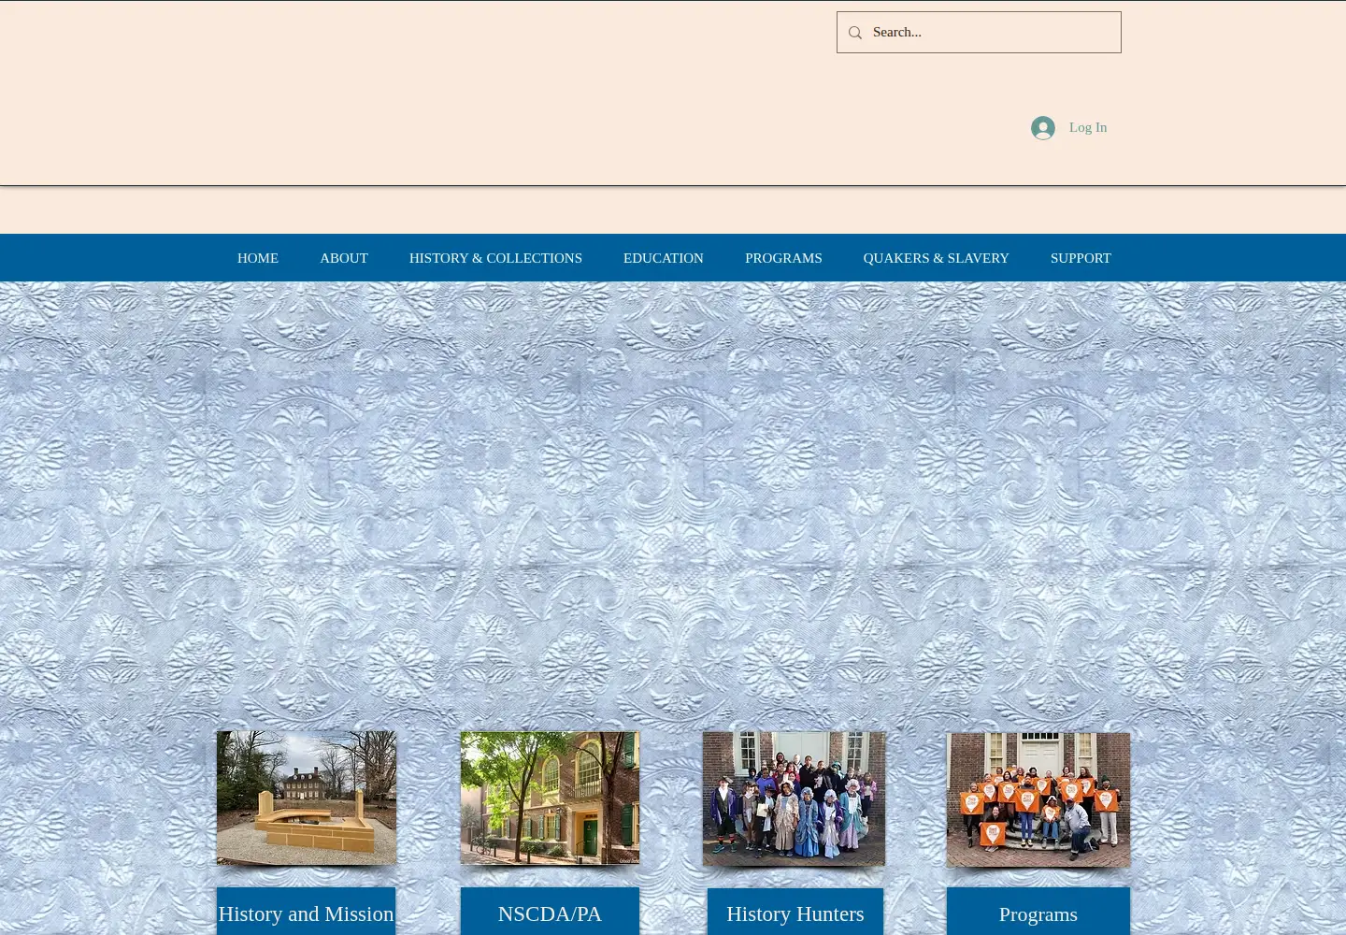Click the Log In avatar icon
Image resolution: width=1346 pixels, height=935 pixels.
coord(1043,127)
